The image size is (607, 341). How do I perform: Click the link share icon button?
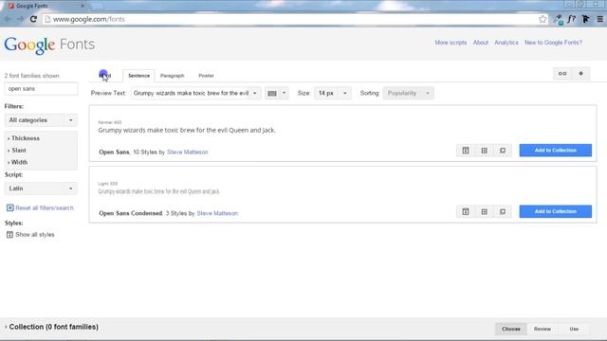click(x=562, y=74)
